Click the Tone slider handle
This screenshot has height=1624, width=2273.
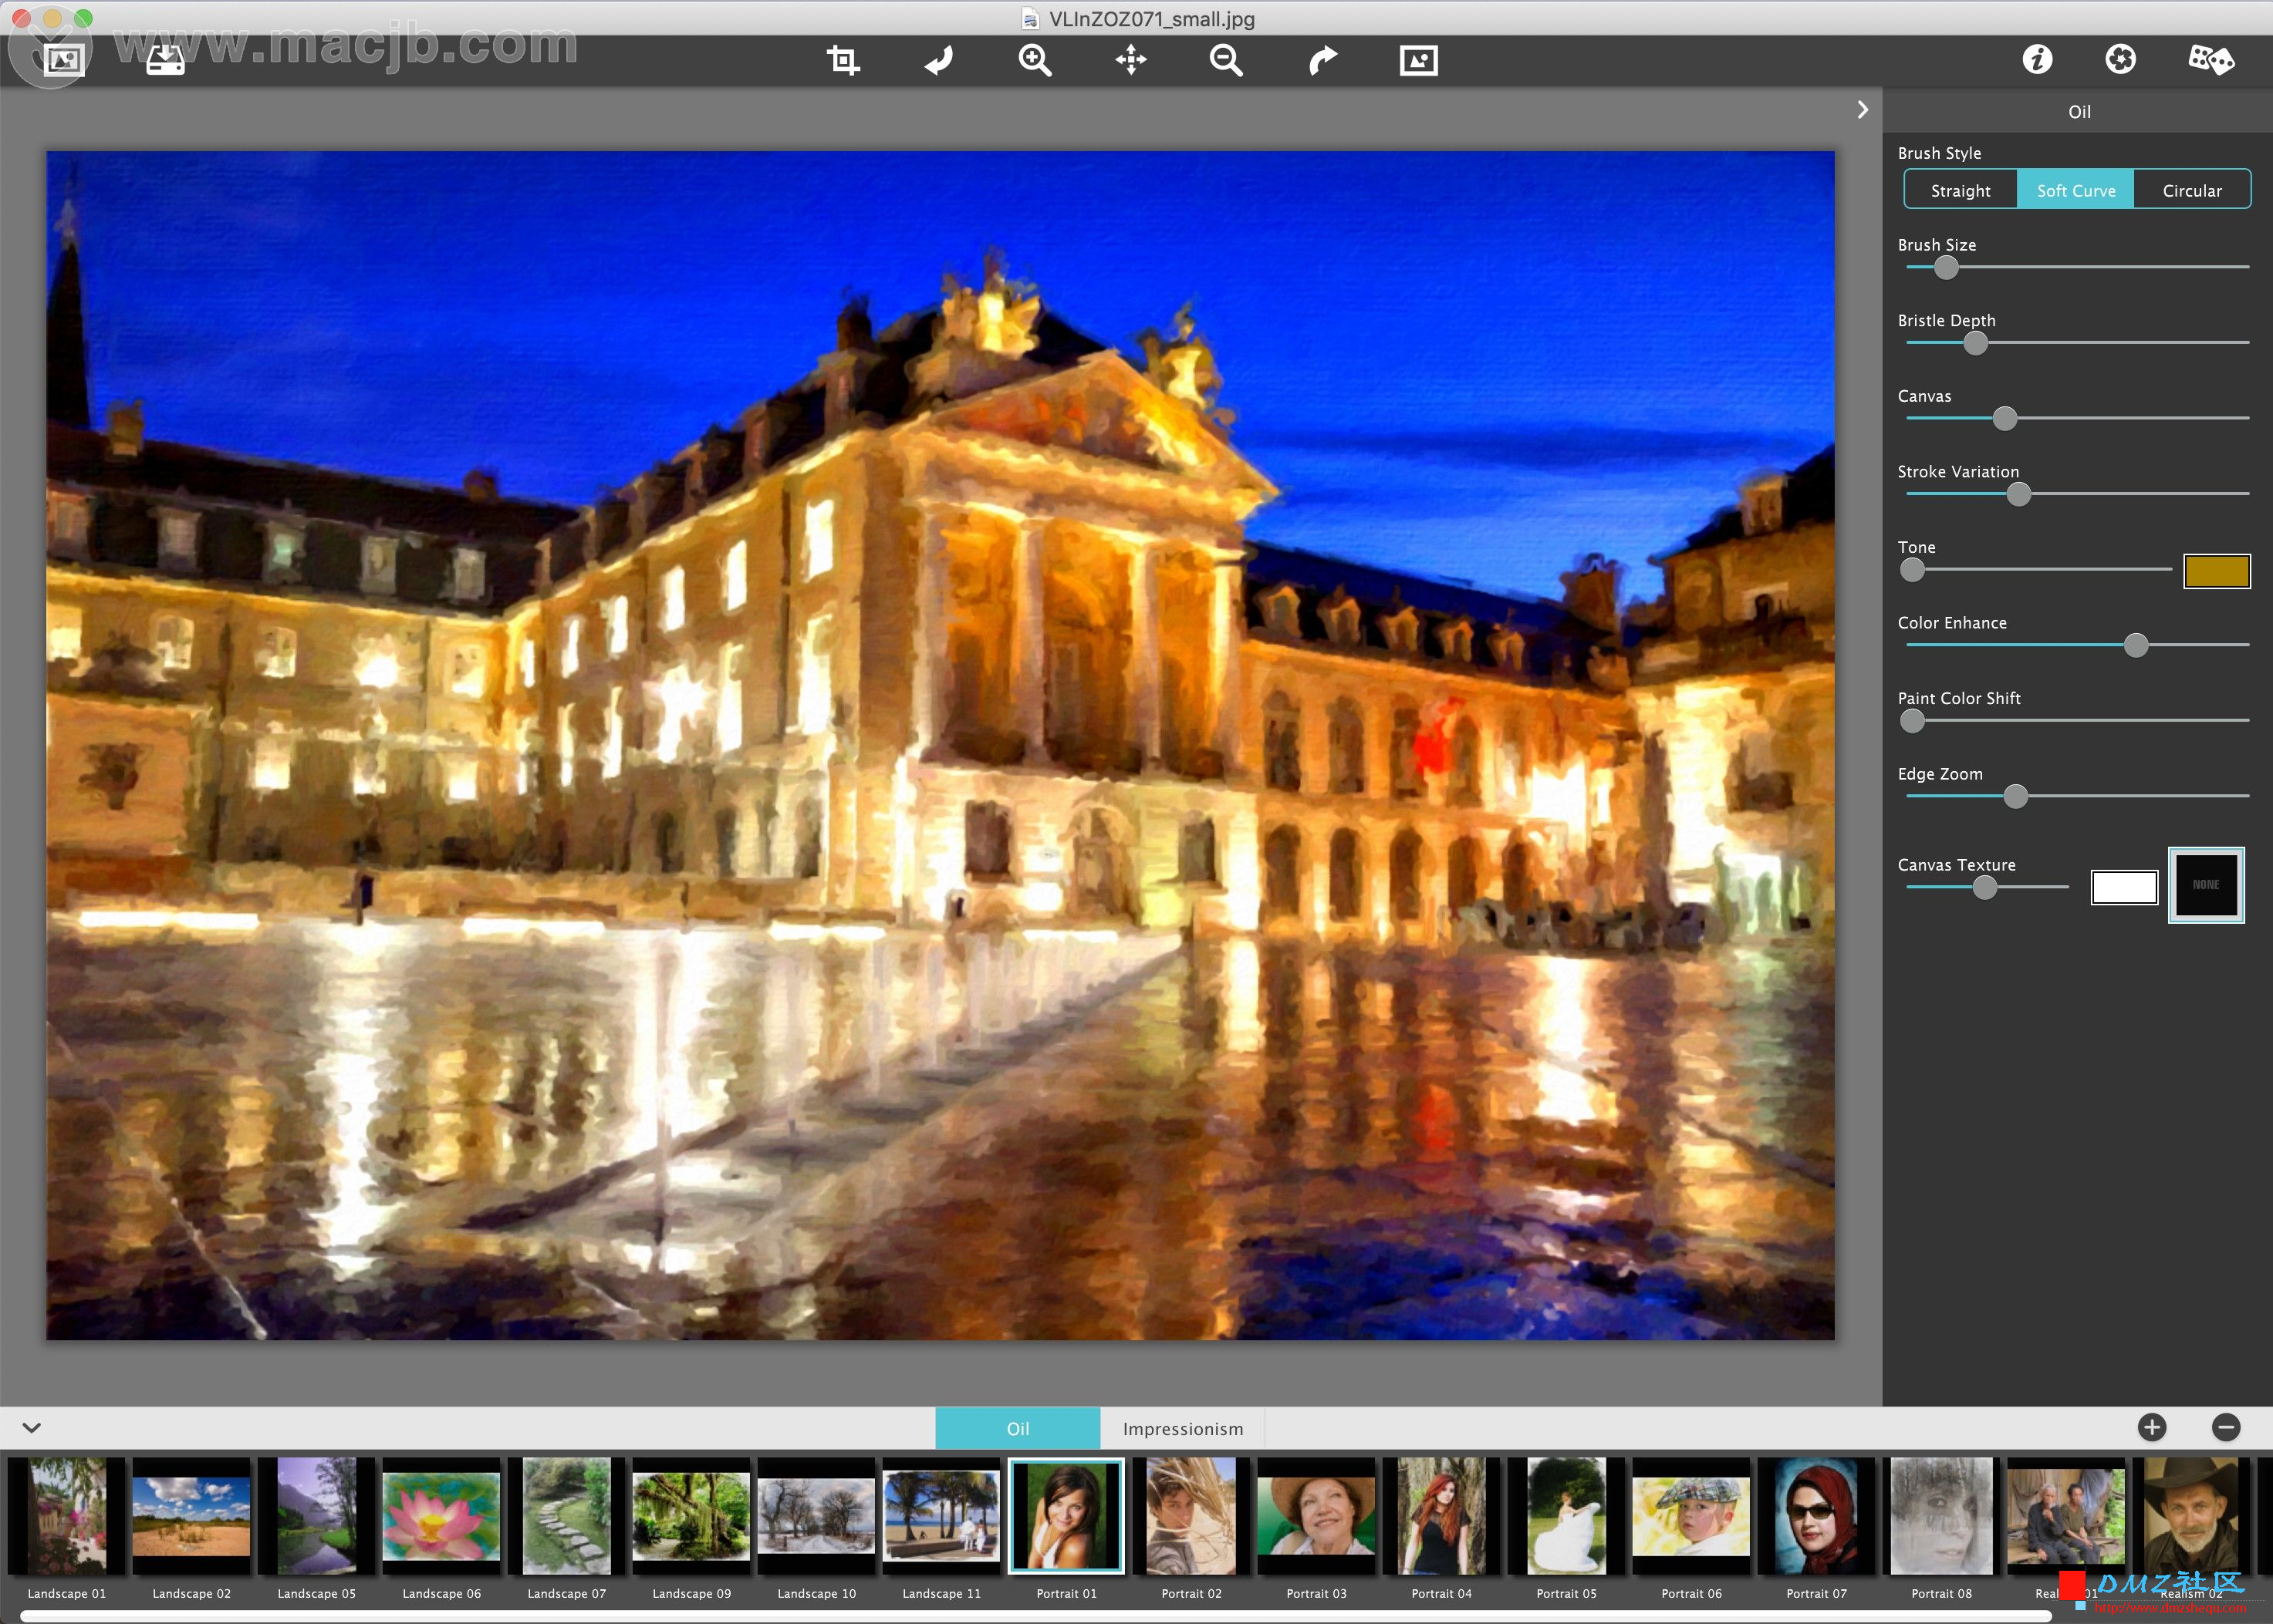pos(1912,570)
